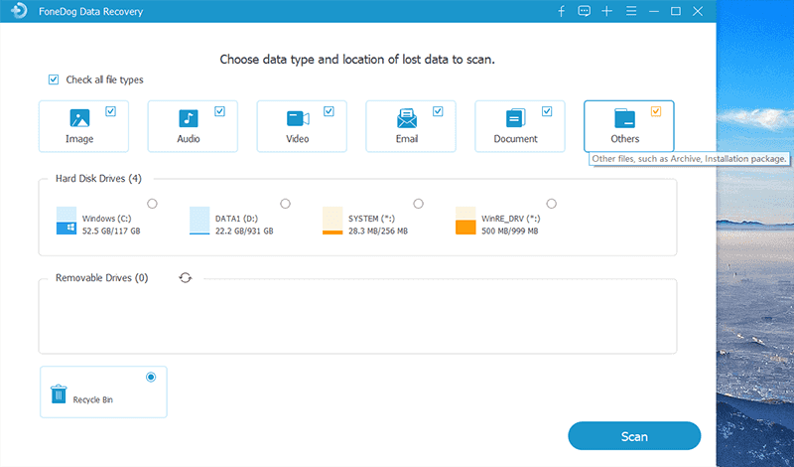Click the Document pages icon
Image resolution: width=794 pixels, height=467 pixels.
click(x=515, y=118)
